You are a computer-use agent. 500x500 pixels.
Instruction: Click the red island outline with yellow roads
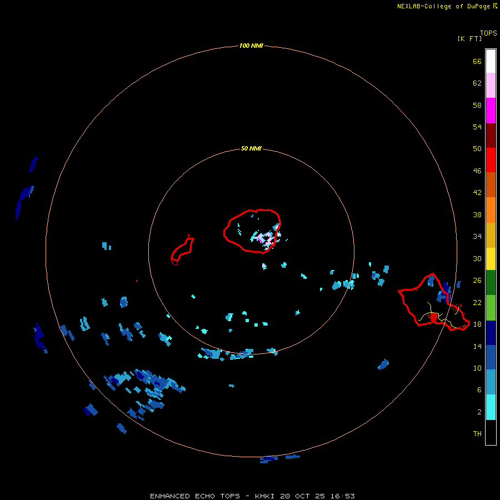pos(434,302)
